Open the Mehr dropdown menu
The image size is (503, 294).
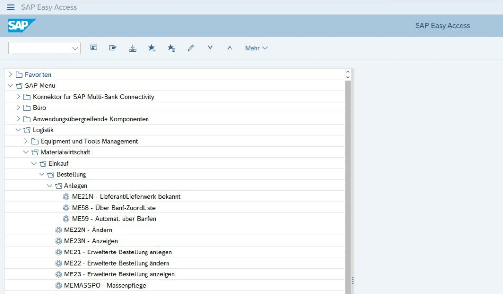(256, 48)
